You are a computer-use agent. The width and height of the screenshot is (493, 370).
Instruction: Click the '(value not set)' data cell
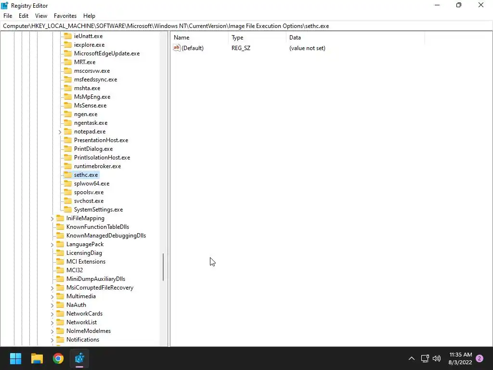(307, 48)
